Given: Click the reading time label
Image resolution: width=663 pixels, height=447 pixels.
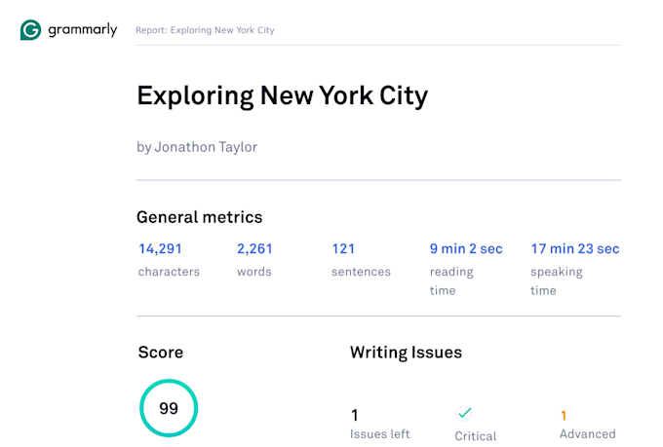Looking at the screenshot, I should click(451, 281).
